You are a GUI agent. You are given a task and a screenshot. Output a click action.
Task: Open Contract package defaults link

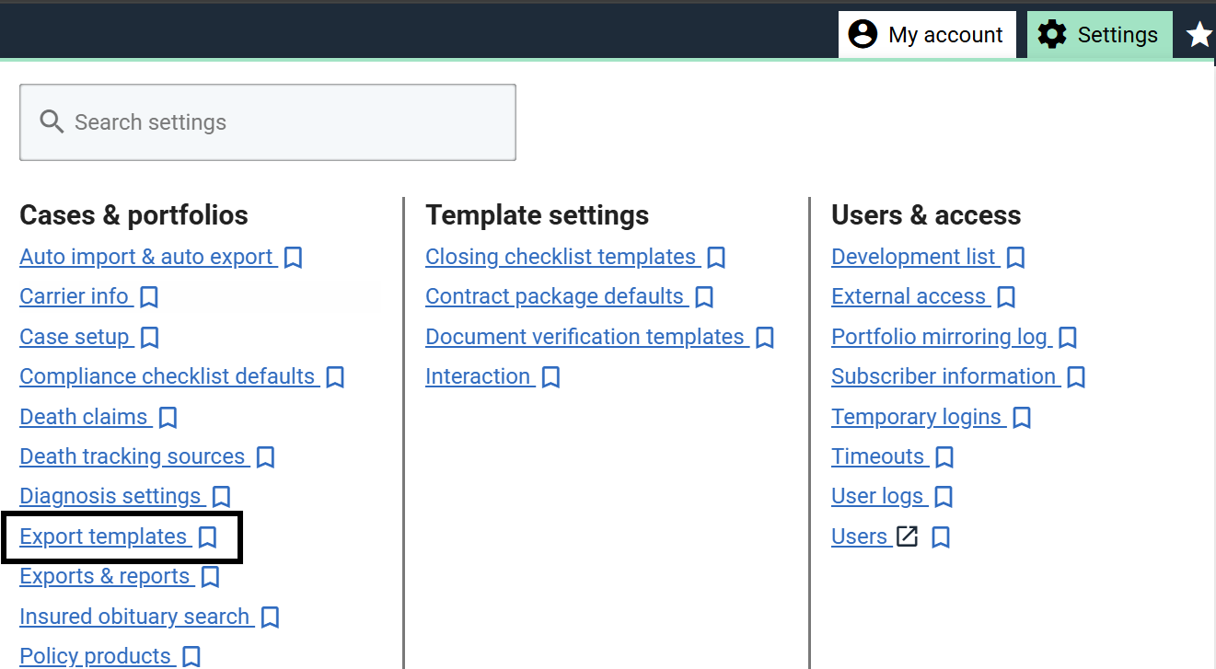pyautogui.click(x=554, y=296)
